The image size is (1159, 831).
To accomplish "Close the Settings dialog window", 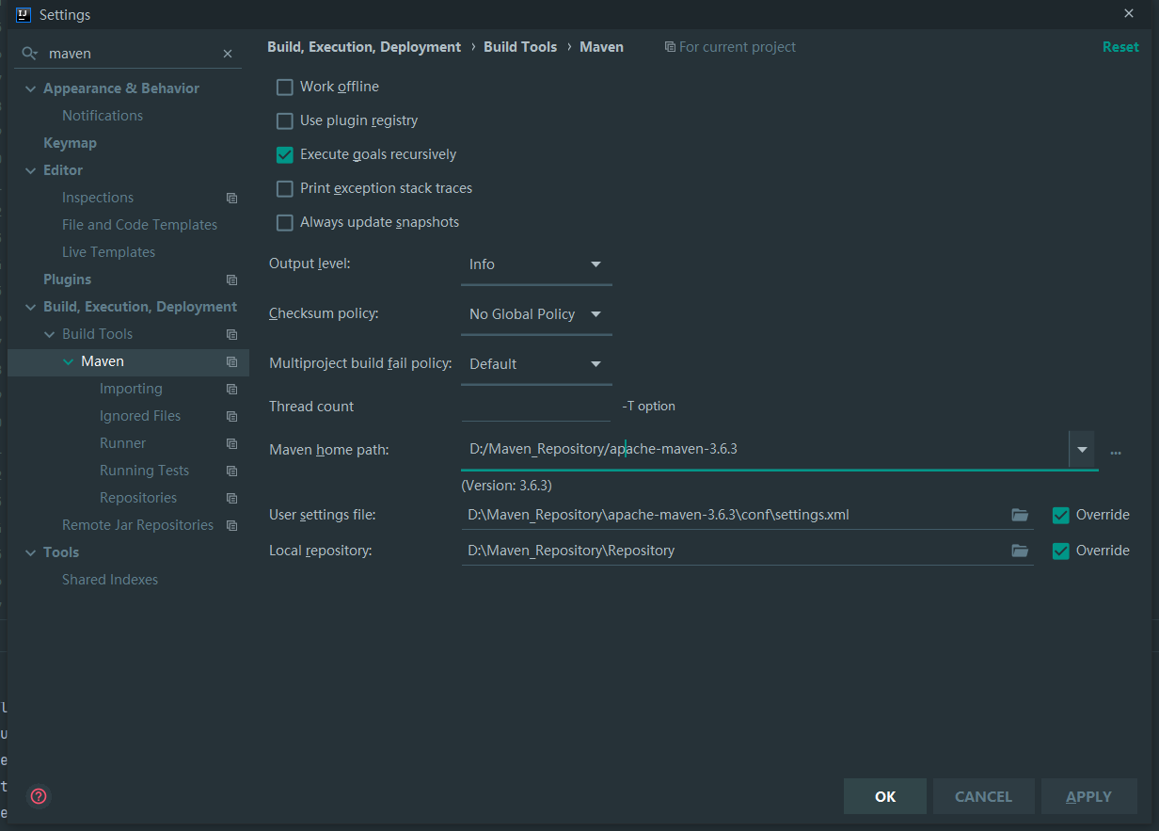I will pyautogui.click(x=1129, y=13).
